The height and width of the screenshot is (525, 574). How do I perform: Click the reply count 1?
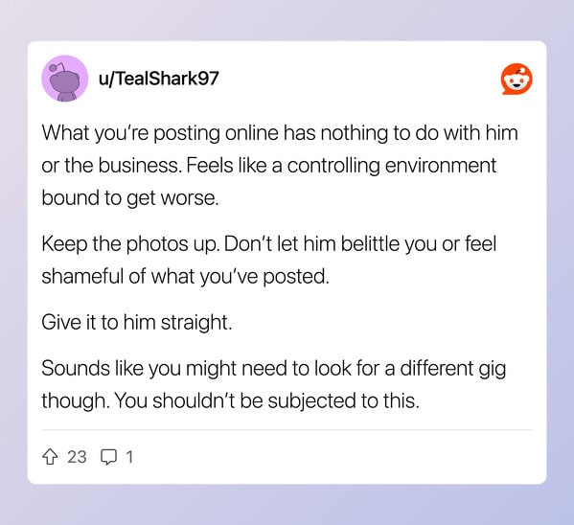(x=129, y=457)
